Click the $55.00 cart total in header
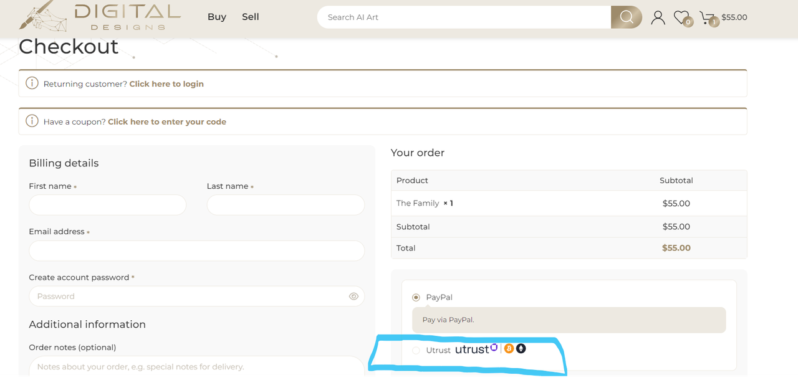This screenshot has width=798, height=380. click(x=734, y=17)
